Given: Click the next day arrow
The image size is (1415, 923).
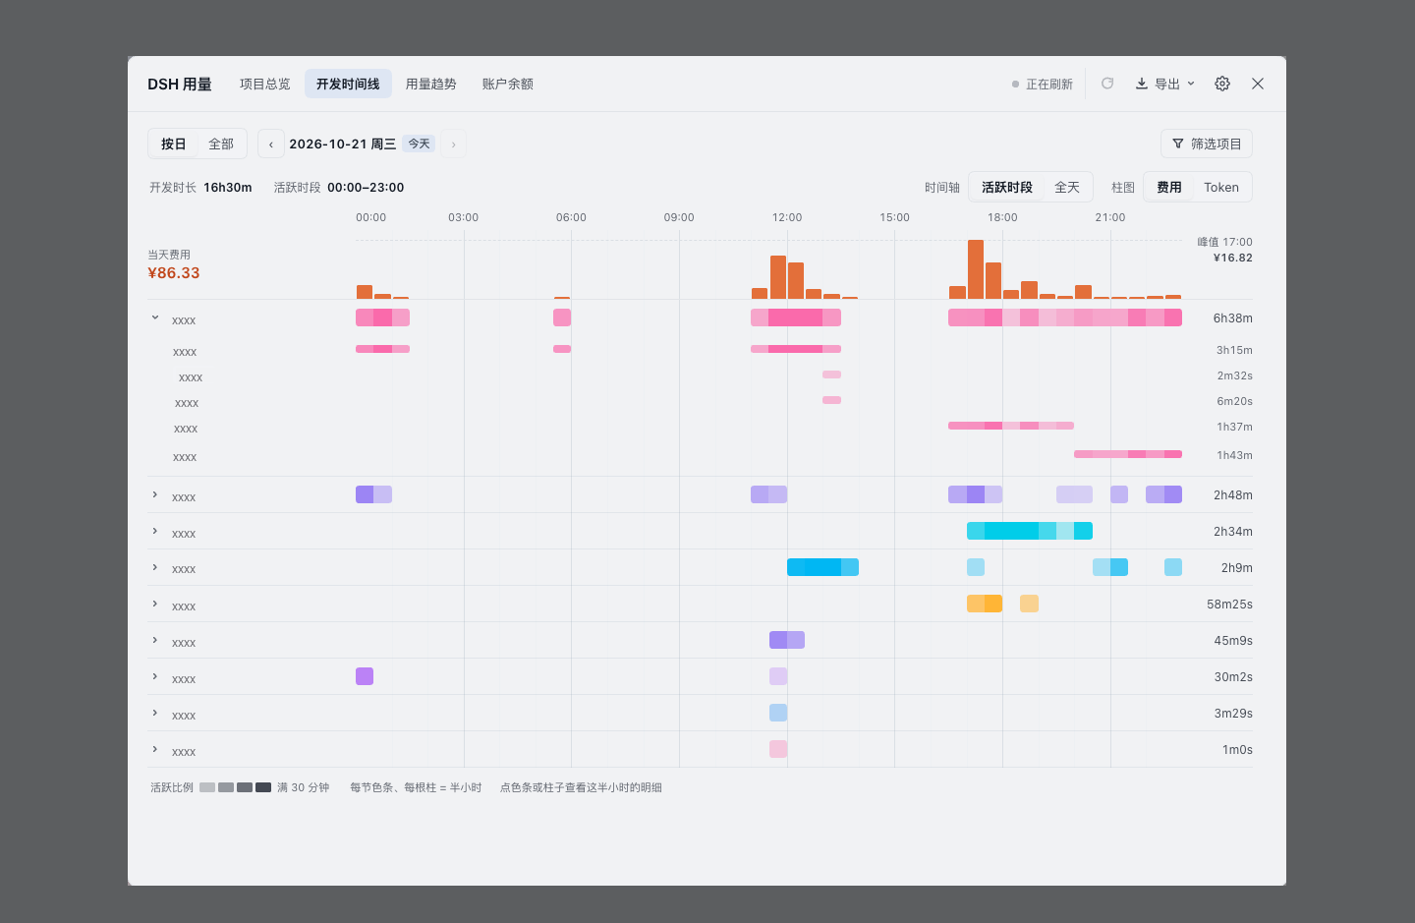Looking at the screenshot, I should 453,144.
